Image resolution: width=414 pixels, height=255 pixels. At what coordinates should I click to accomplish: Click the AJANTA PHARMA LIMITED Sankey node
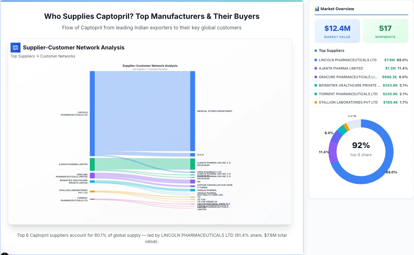click(92, 164)
